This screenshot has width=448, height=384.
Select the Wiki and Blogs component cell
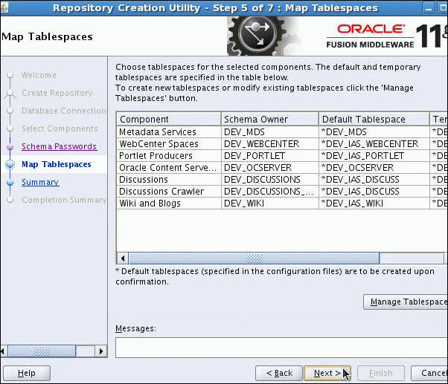[x=169, y=204]
